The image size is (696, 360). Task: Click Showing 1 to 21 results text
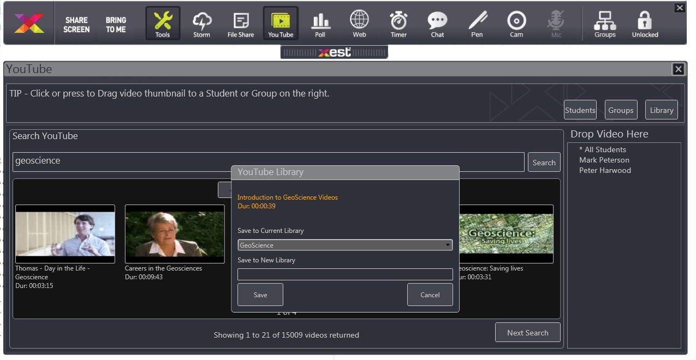point(287,335)
